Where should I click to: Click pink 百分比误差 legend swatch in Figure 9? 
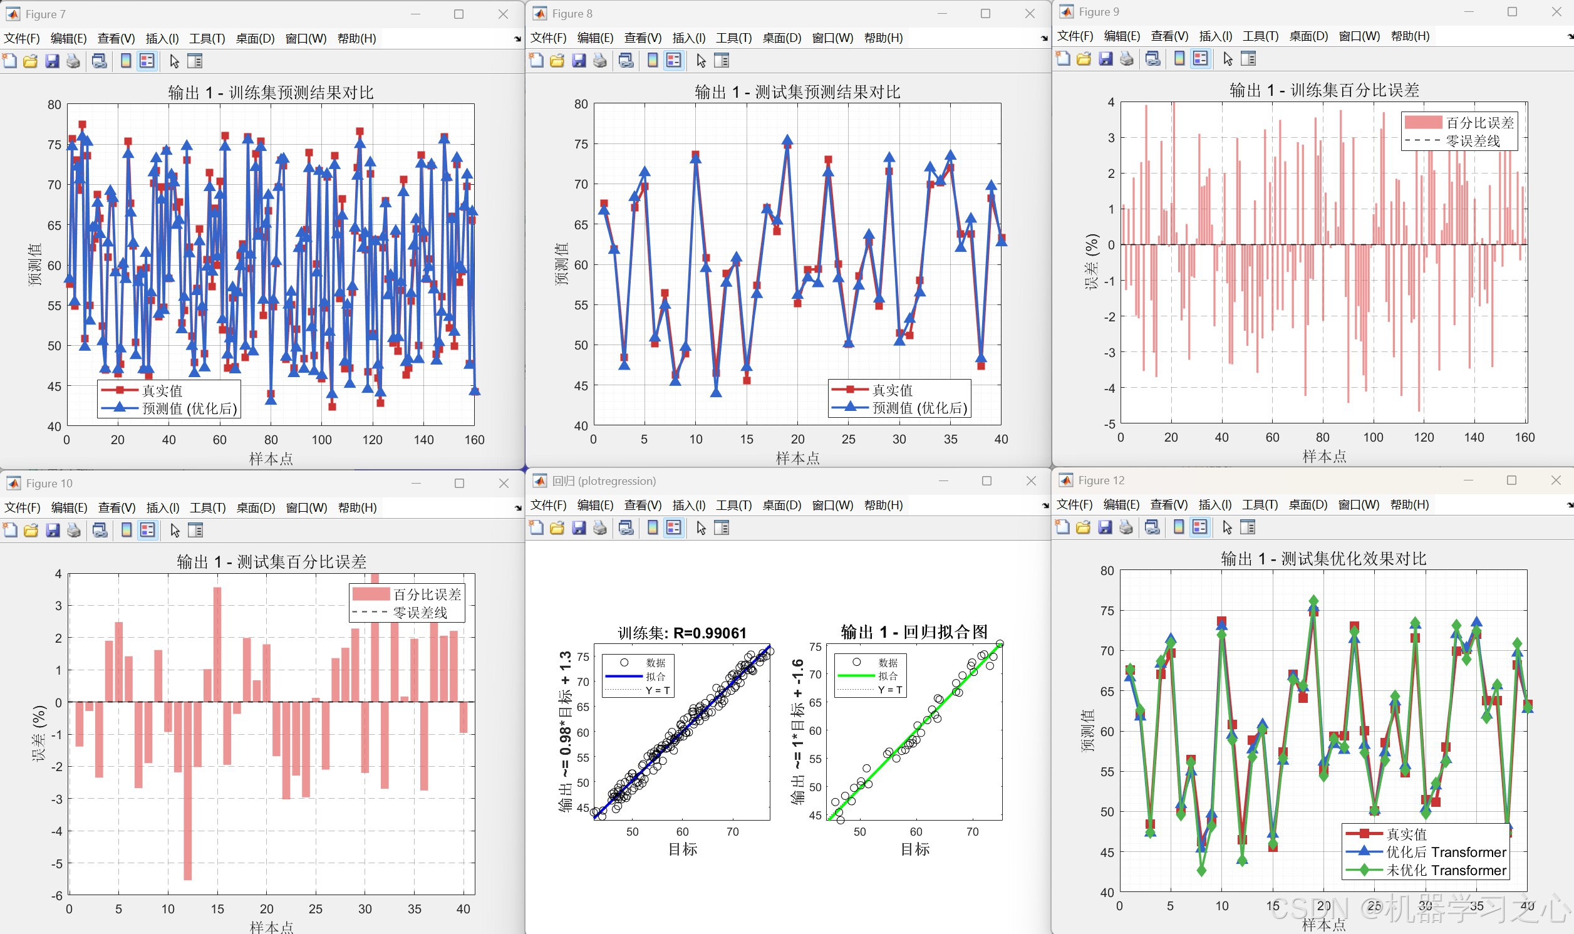[1423, 122]
